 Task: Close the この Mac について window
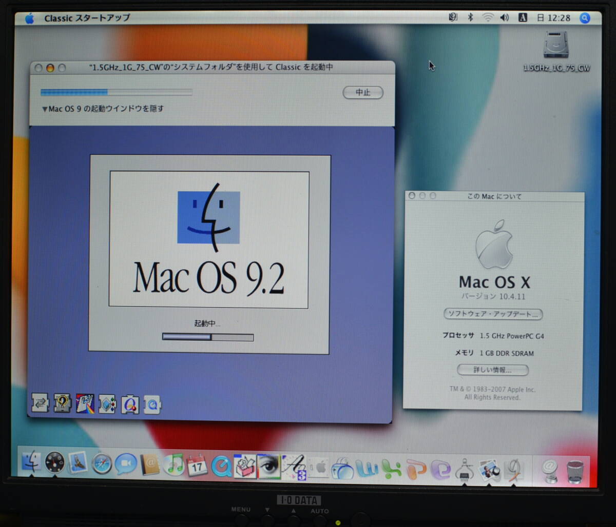(x=411, y=196)
